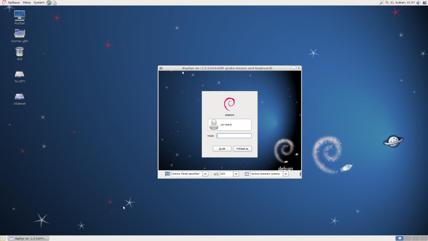Click the search tool icon in the top panel
The image size is (428, 241).
coord(382,2)
